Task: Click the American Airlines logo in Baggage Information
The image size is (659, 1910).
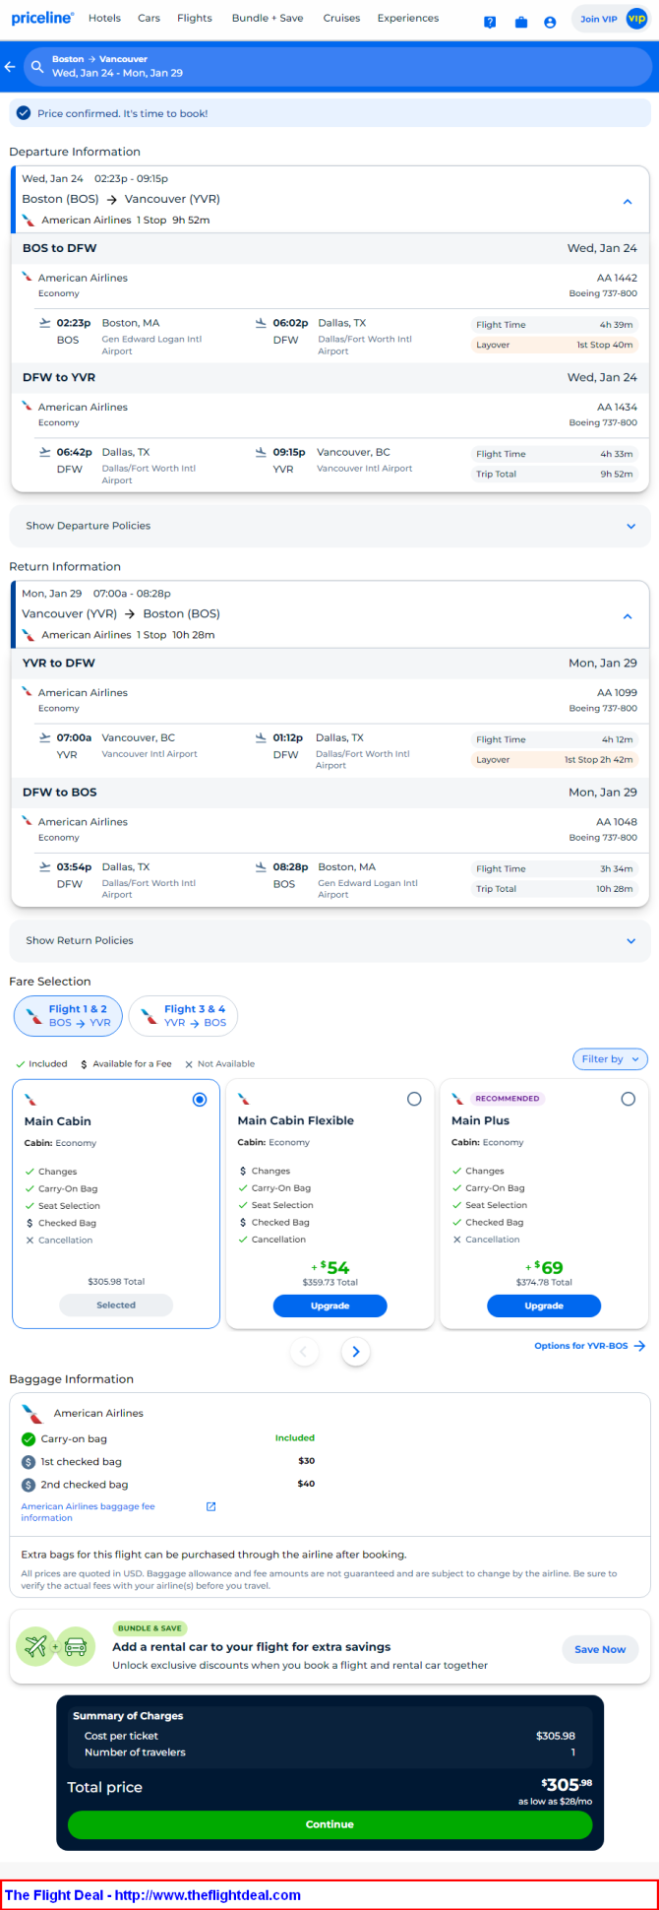Action: (x=32, y=1413)
